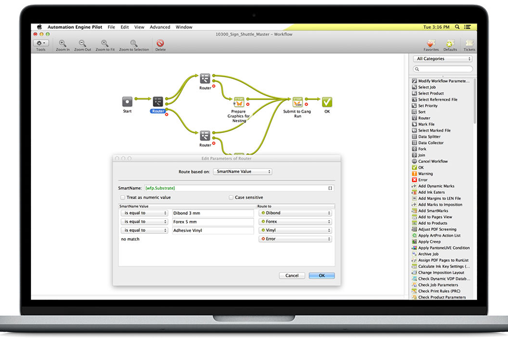
Task: Click the Zoom In toolbar icon
Action: pyautogui.click(x=63, y=43)
